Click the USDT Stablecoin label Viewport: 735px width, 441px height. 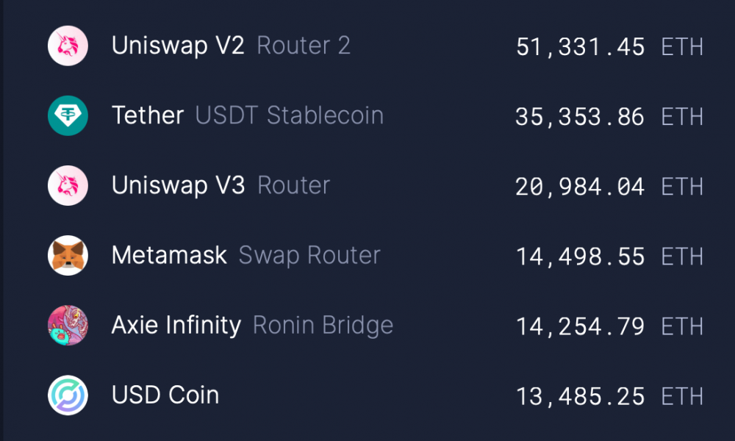pyautogui.click(x=290, y=115)
